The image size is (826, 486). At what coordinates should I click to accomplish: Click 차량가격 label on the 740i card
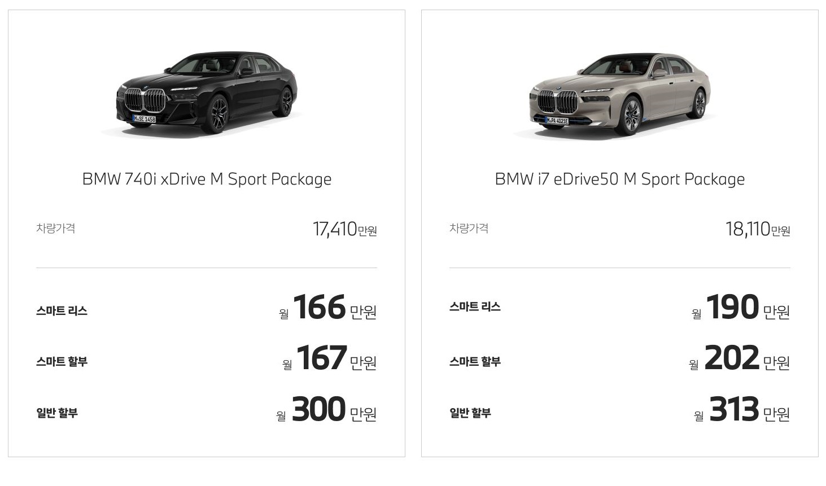click(56, 229)
